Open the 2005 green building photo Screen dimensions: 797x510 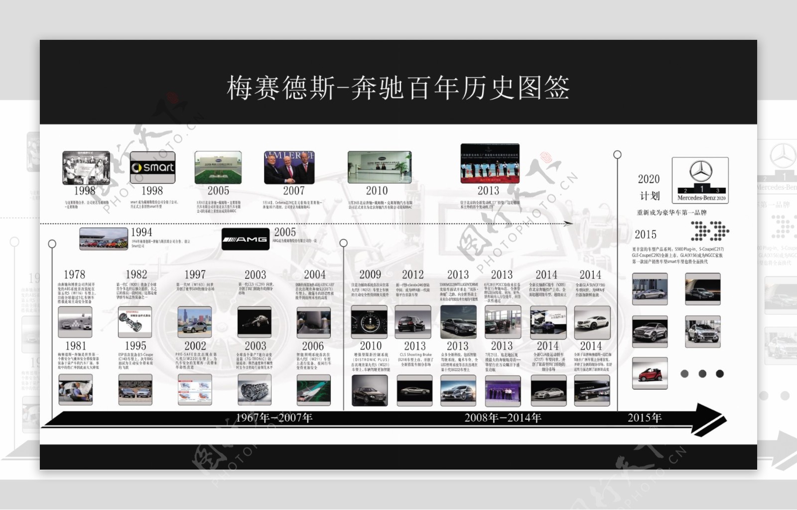tap(218, 168)
